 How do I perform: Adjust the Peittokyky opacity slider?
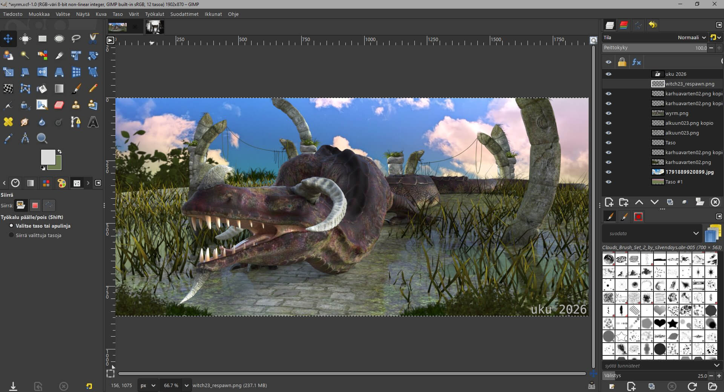pyautogui.click(x=655, y=48)
